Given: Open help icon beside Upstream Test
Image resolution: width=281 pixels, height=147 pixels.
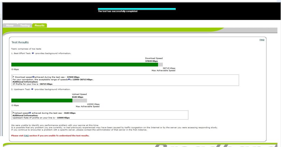Looking at the screenshot, I should pos(32,89).
